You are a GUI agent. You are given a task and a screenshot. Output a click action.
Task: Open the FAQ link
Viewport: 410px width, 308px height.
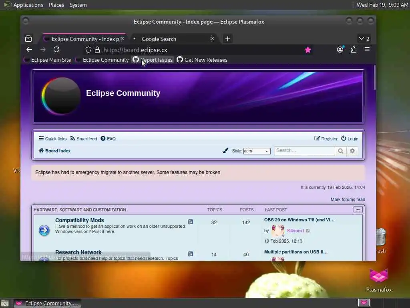pos(108,139)
